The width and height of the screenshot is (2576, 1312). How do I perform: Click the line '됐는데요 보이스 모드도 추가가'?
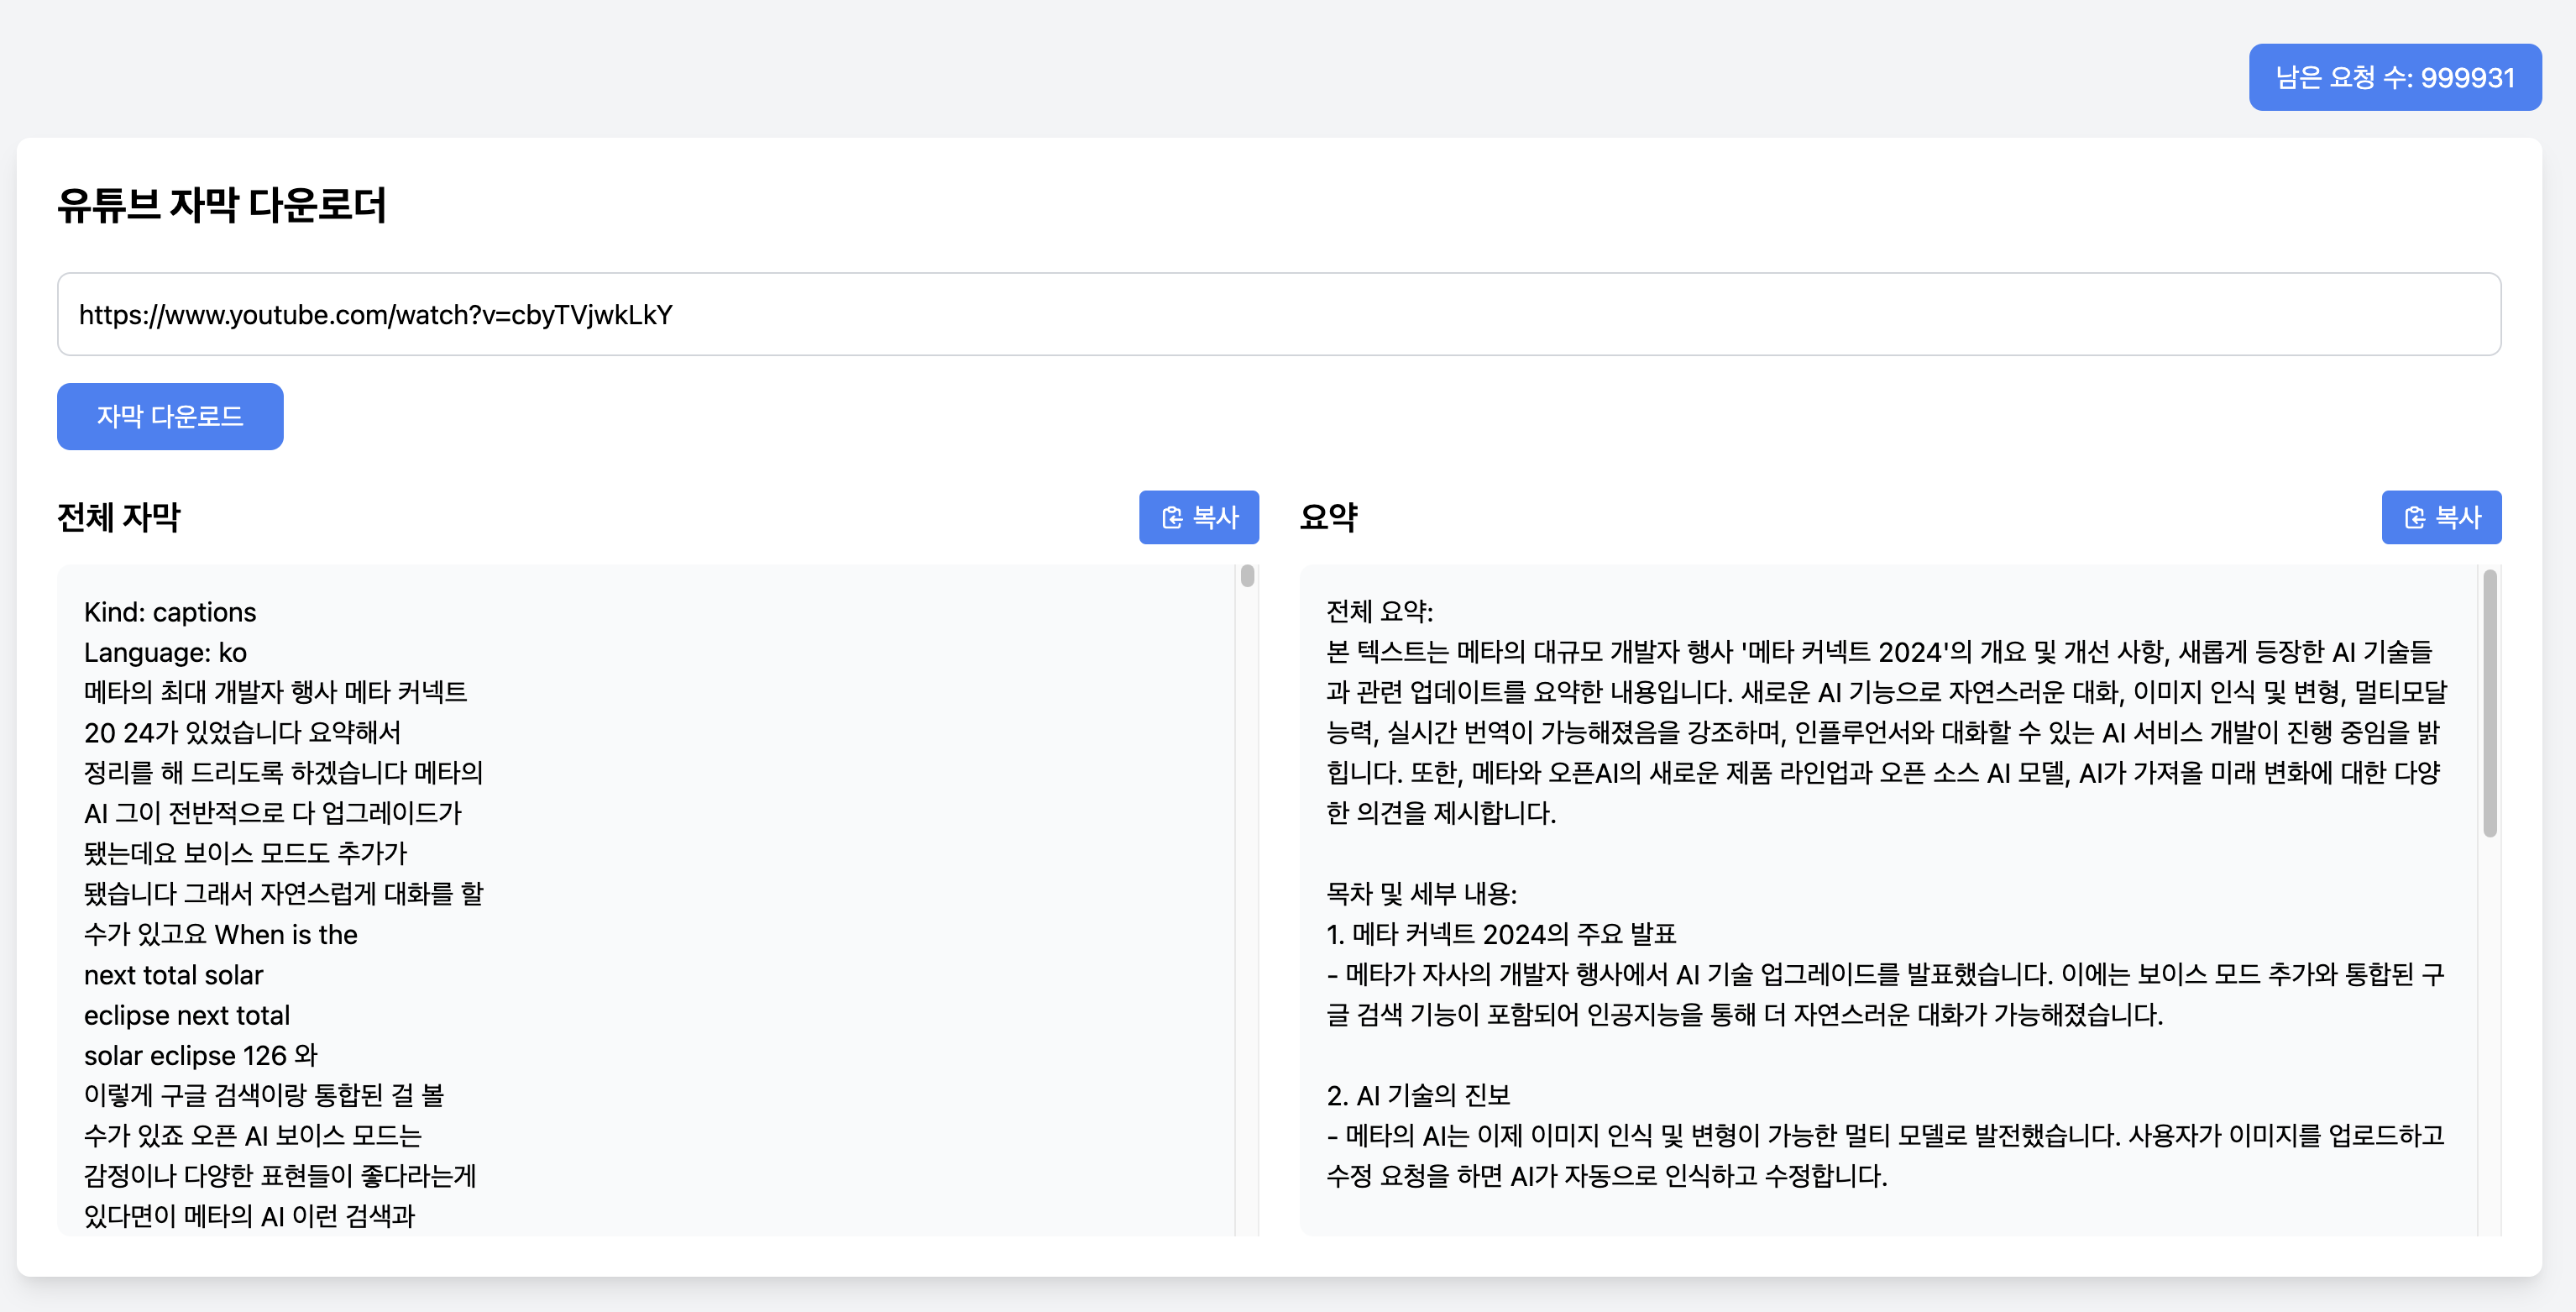pos(246,853)
